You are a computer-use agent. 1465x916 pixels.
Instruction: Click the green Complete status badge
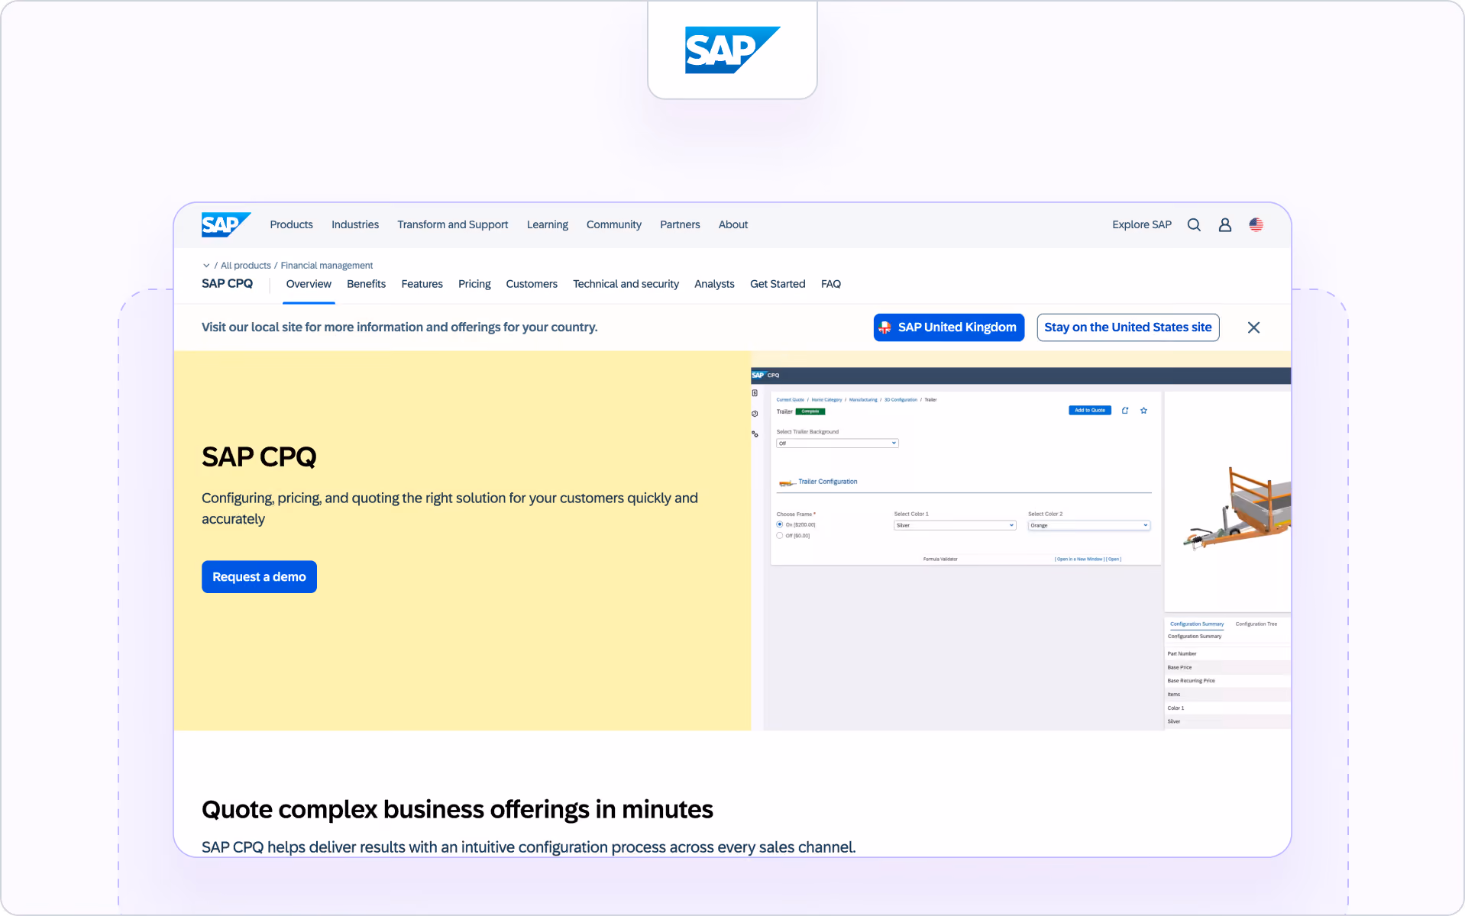(x=810, y=411)
